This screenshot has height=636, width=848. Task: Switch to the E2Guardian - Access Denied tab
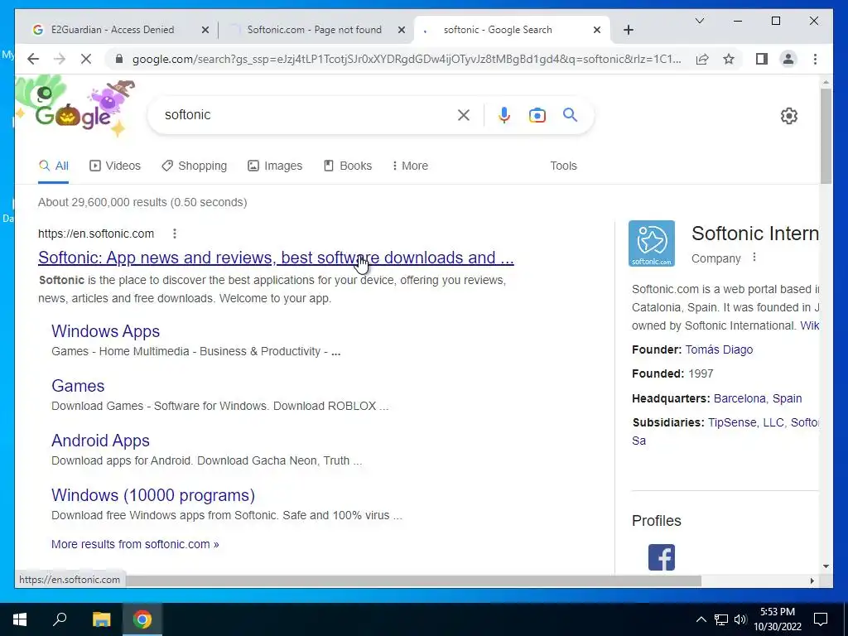(113, 30)
